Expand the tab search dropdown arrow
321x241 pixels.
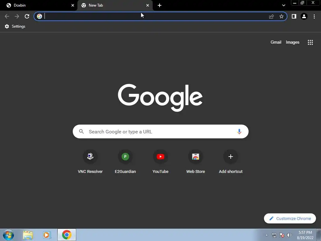coord(283,5)
